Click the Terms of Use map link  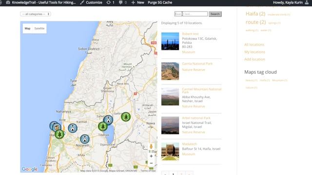pyautogui.click(x=148, y=171)
